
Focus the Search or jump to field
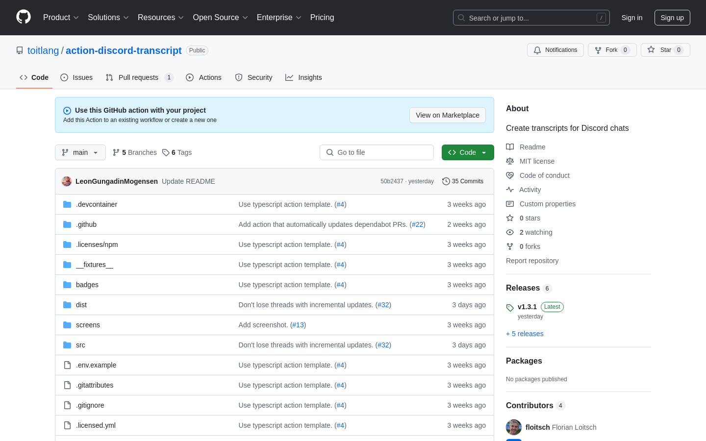531,18
